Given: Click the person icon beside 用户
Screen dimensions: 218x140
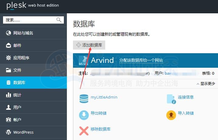Looking at the screenshot, I should (9, 107).
